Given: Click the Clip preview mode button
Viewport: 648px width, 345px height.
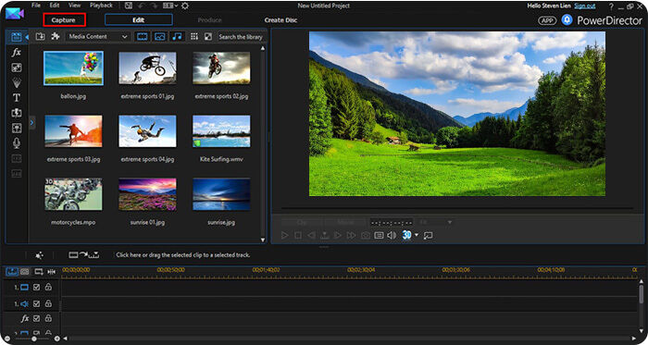Looking at the screenshot, I should (302, 222).
